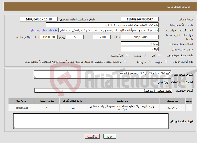The image size is (197, 143).
Task: Click the کد خدمت column header
Action: pos(173,101)
